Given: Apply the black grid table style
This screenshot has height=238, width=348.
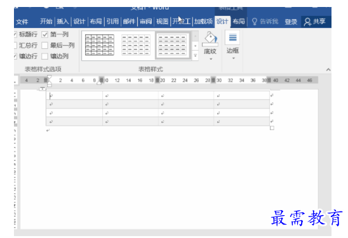Looking at the screenshot, I should 100,45.
